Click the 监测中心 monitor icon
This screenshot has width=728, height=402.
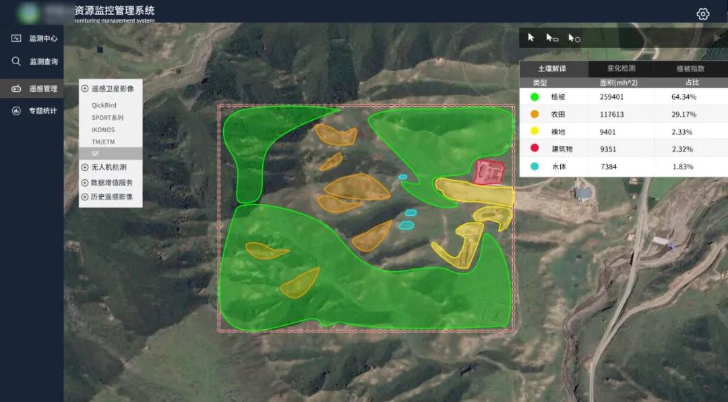pos(16,38)
